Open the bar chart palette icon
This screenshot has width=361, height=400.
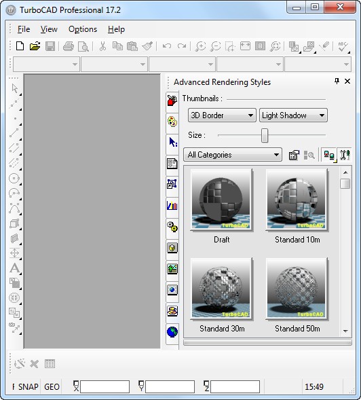172,205
